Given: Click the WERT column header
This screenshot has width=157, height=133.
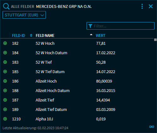Looking at the screenshot, I should [x=100, y=36].
